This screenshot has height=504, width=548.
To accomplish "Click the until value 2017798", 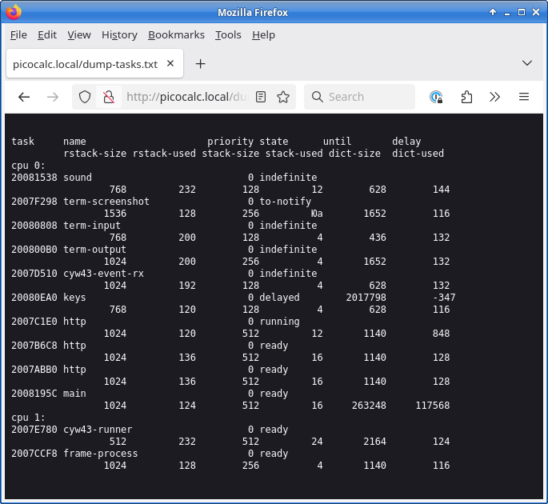I will [x=366, y=298].
